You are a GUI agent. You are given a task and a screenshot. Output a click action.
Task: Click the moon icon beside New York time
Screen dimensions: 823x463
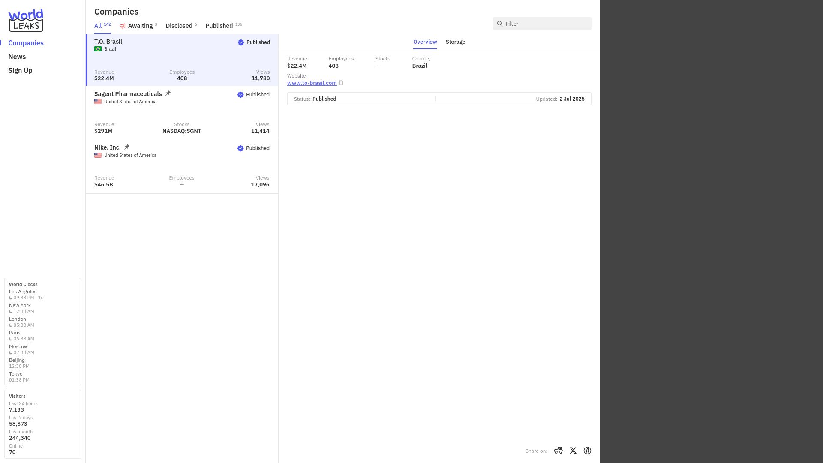[11, 312]
